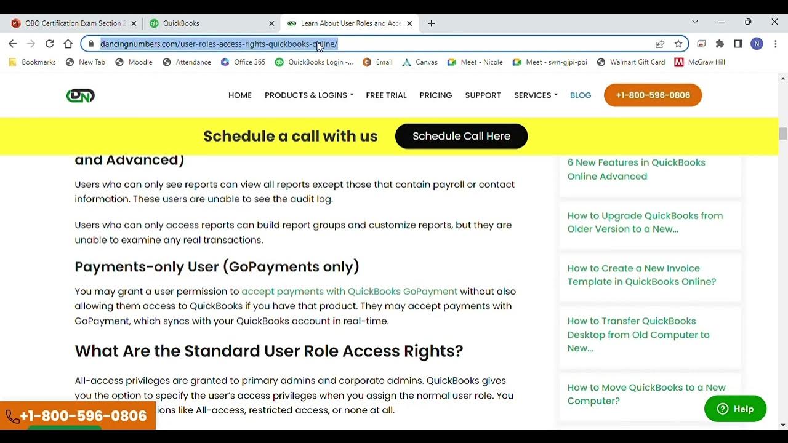788x443 pixels.
Task: Open the tab search chevron
Action: click(x=695, y=22)
